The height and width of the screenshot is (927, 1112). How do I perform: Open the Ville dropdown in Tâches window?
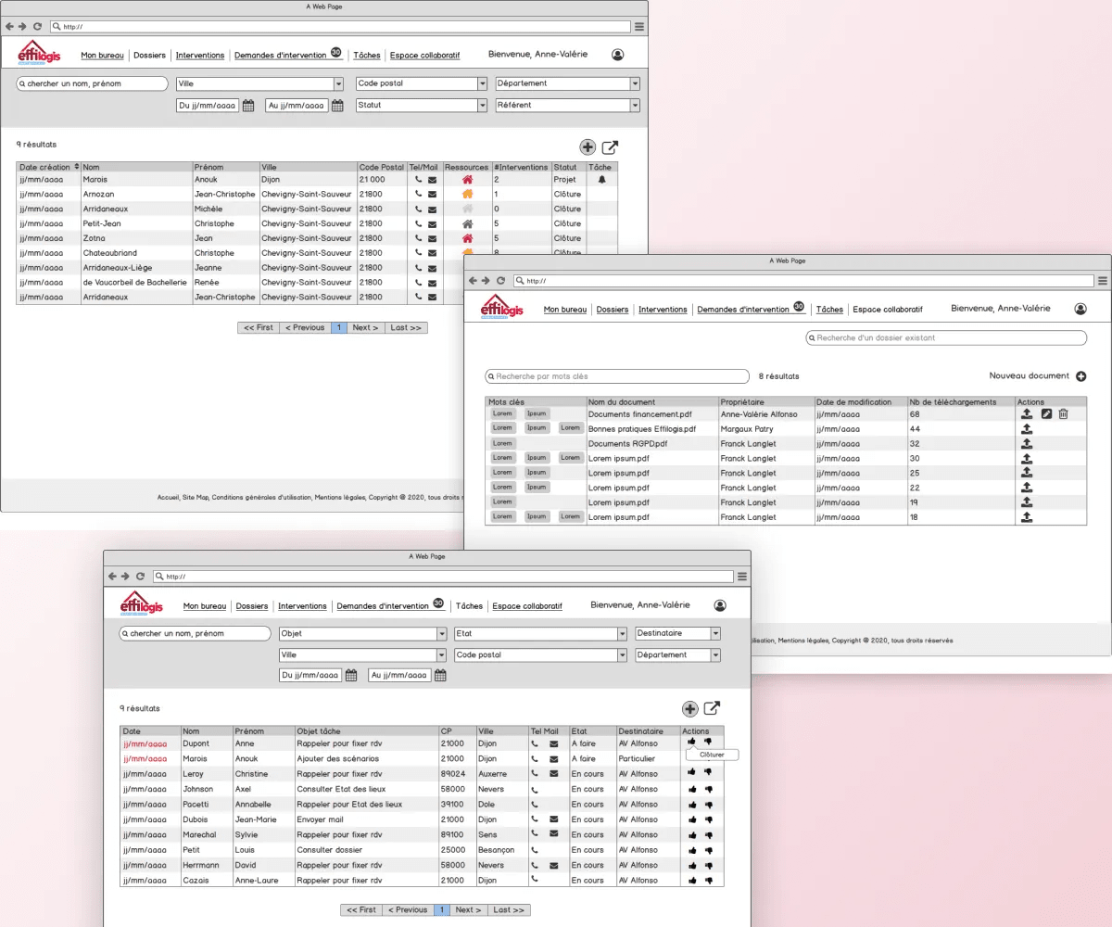pyautogui.click(x=363, y=655)
